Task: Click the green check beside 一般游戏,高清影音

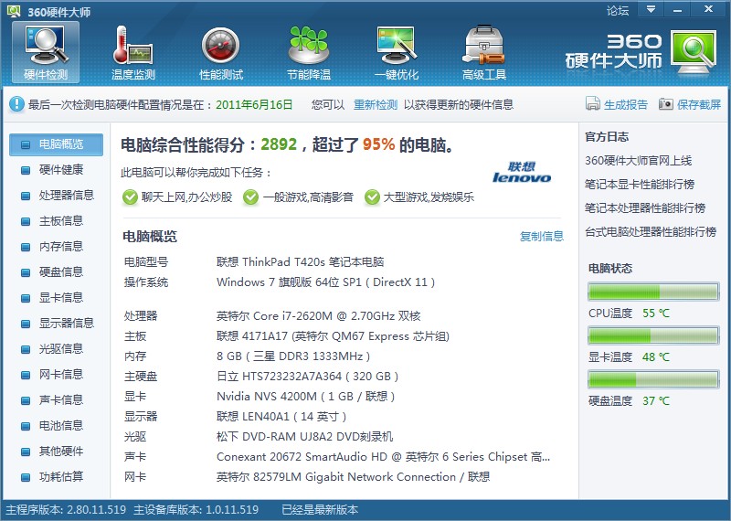Action: click(250, 197)
